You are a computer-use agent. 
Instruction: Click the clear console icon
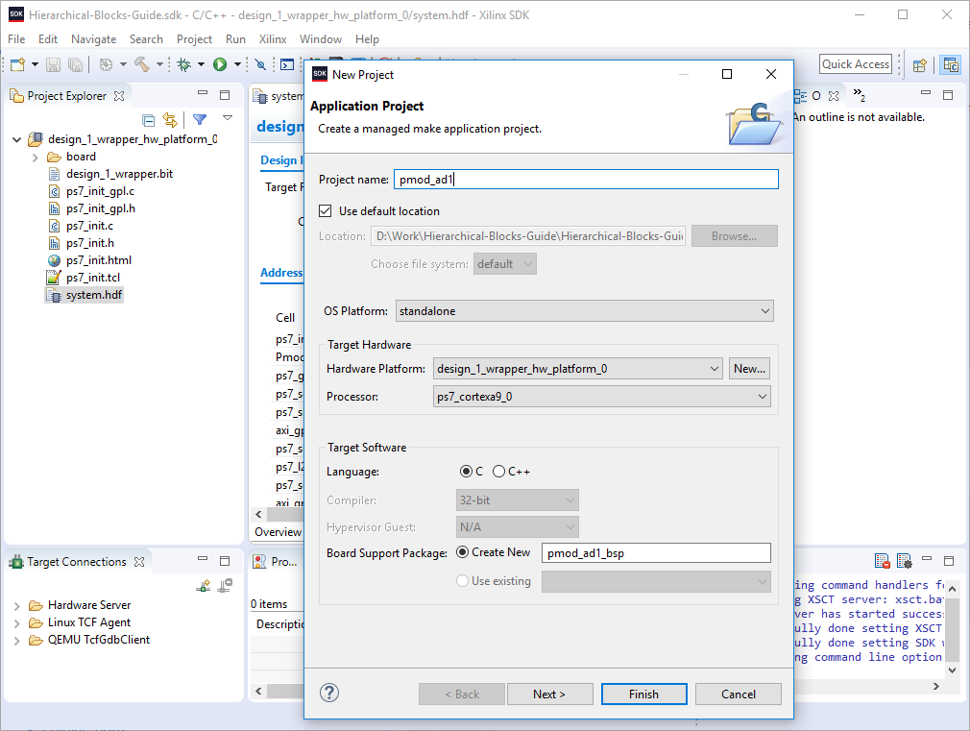[883, 561]
